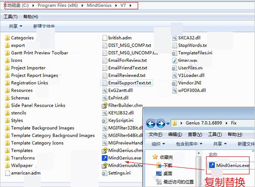Open the 工具(T) menu in V7 window
This screenshot has height=187, width=255.
pos(11,17)
